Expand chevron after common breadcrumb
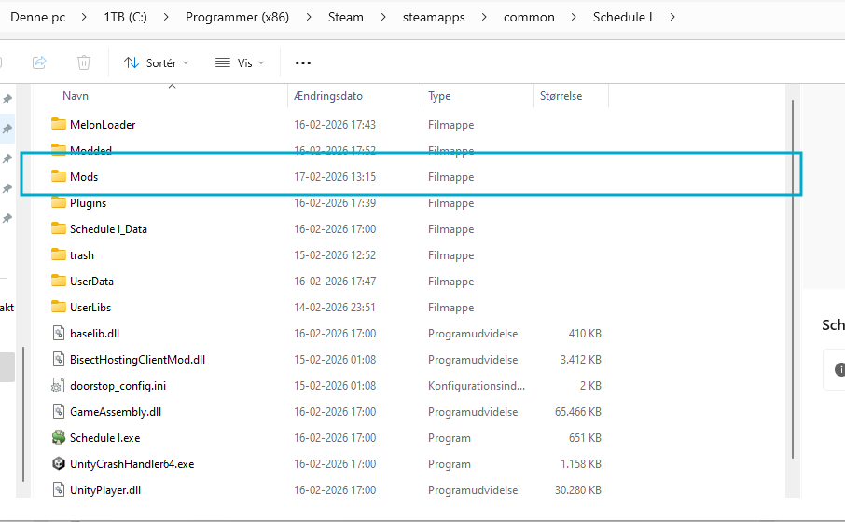 pos(574,17)
